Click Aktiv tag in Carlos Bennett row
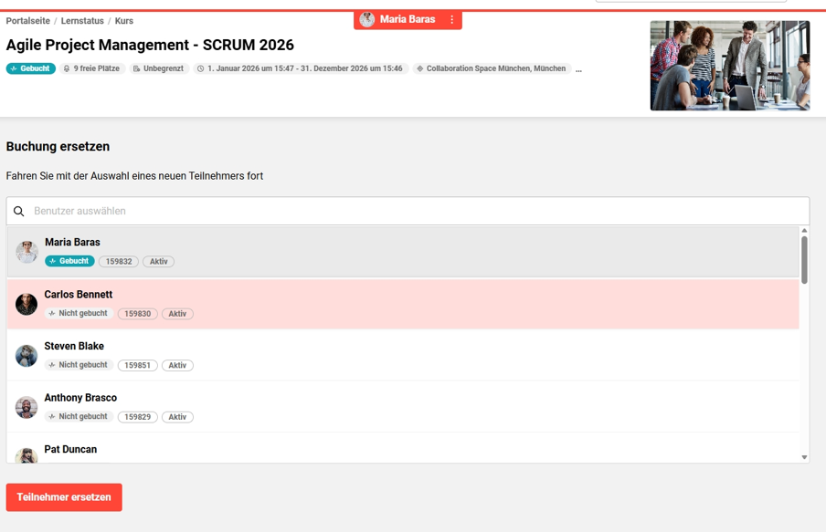Viewport: 826px width, 532px height. [x=177, y=314]
